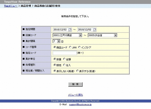
Task: Focus the start date field 2010/12/02
Action: click(61, 29)
